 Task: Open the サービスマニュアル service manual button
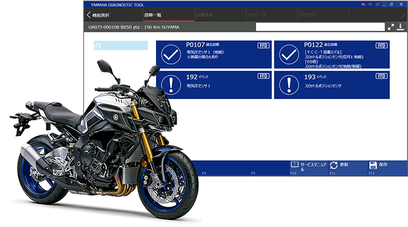(308, 168)
